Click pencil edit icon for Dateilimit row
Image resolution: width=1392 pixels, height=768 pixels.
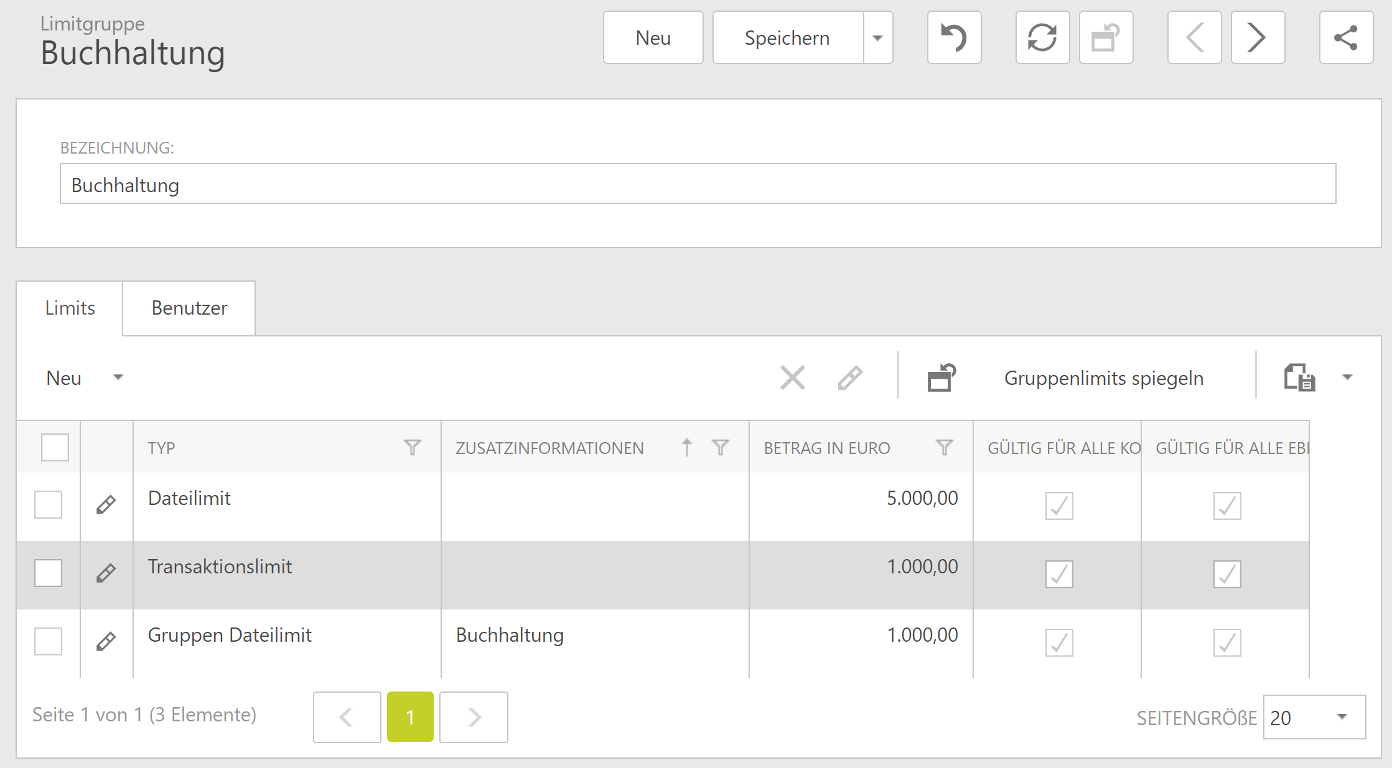point(106,504)
